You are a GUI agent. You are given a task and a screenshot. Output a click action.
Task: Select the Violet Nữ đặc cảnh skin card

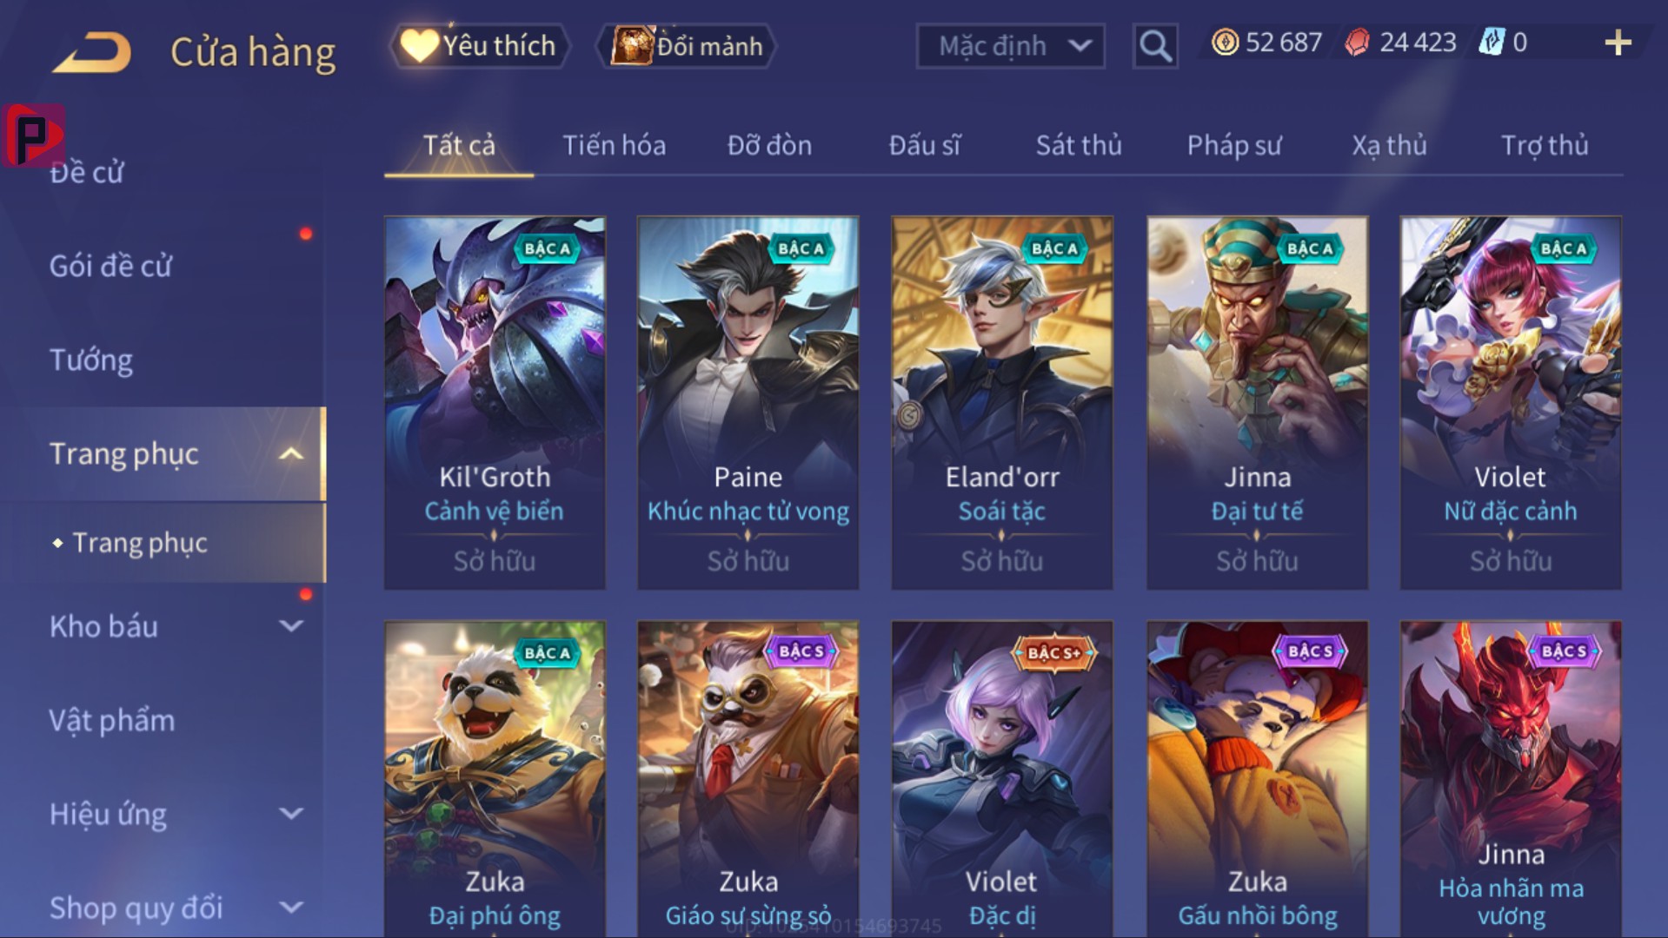(x=1511, y=403)
